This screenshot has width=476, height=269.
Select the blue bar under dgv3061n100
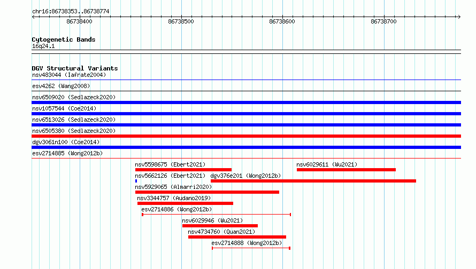(246, 147)
